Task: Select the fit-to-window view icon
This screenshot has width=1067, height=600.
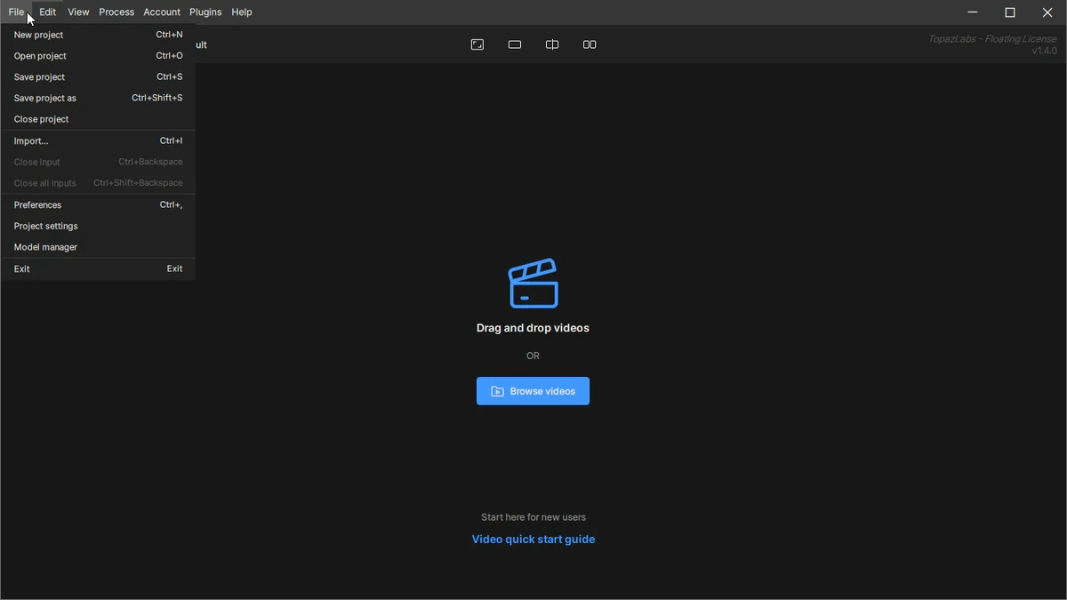Action: (477, 44)
